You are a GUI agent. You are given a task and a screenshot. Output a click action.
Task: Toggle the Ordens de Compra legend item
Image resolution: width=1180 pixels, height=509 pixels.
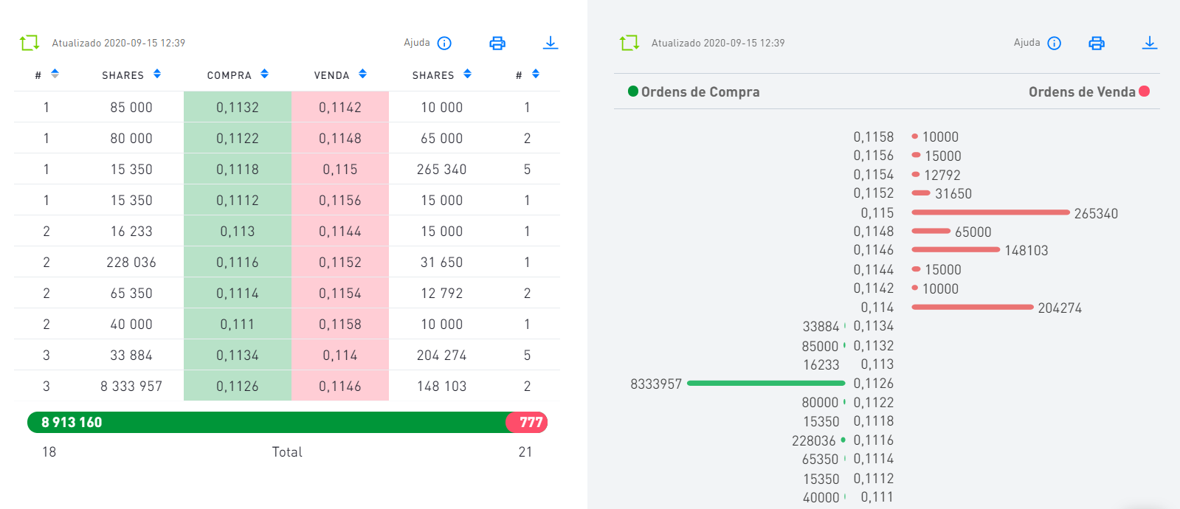(694, 91)
